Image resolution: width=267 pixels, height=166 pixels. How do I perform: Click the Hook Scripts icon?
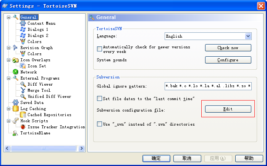16,121
